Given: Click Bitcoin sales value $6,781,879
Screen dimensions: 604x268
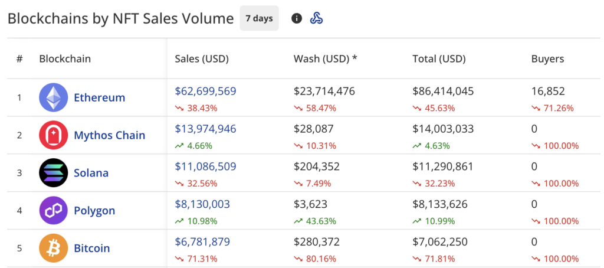Looking at the screenshot, I should pyautogui.click(x=202, y=242).
